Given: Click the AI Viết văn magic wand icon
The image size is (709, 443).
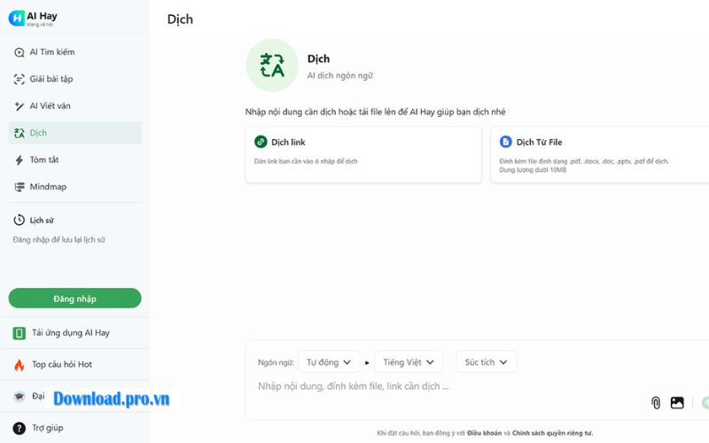Looking at the screenshot, I should [19, 106].
